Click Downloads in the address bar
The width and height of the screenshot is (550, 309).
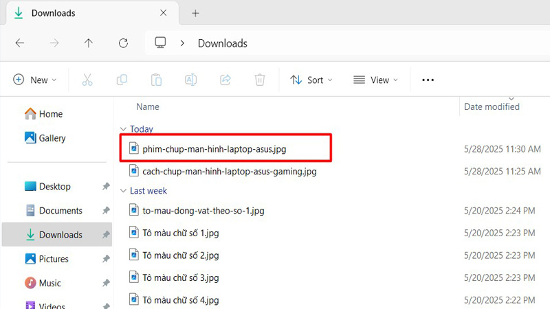(x=222, y=43)
